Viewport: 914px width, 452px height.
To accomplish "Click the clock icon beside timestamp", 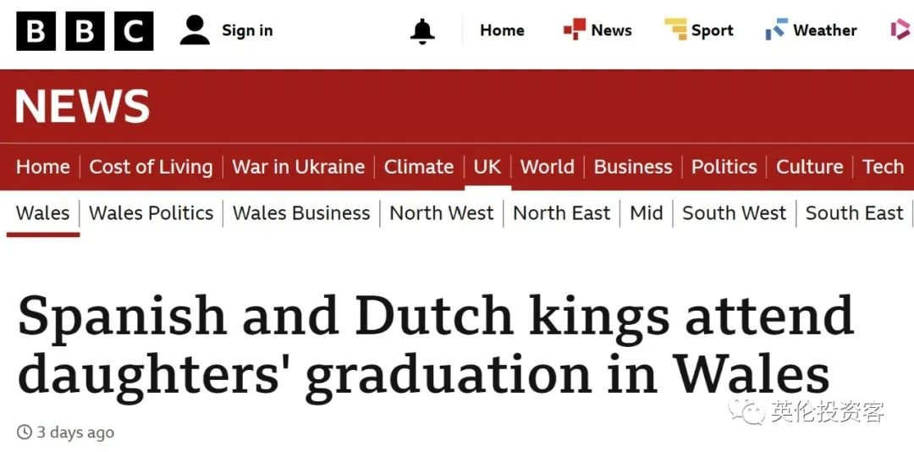I will pos(25,433).
